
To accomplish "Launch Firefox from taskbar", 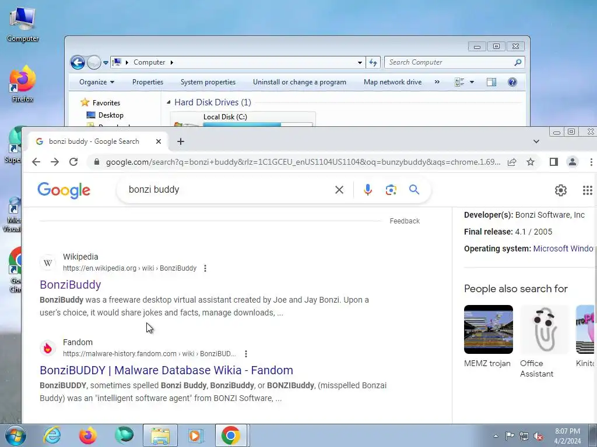I will tap(88, 435).
